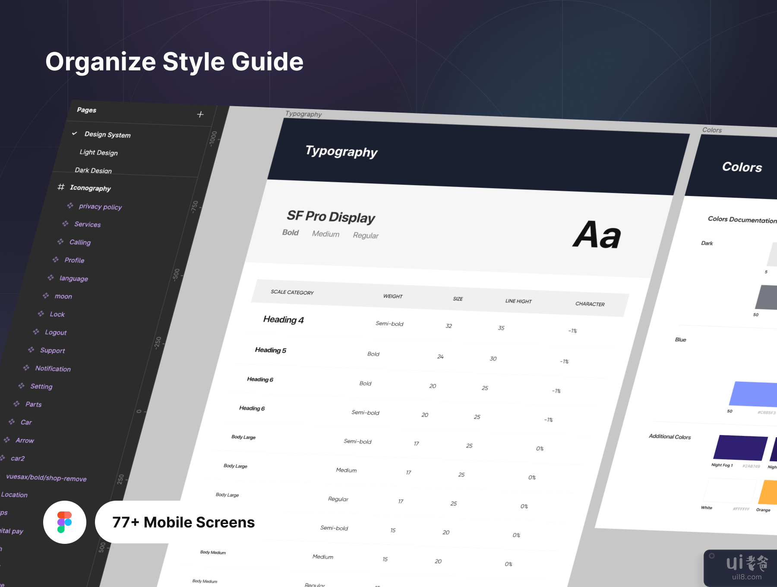Click the component icon beside Lock
Viewport: 777px width, 587px height.
click(x=41, y=314)
